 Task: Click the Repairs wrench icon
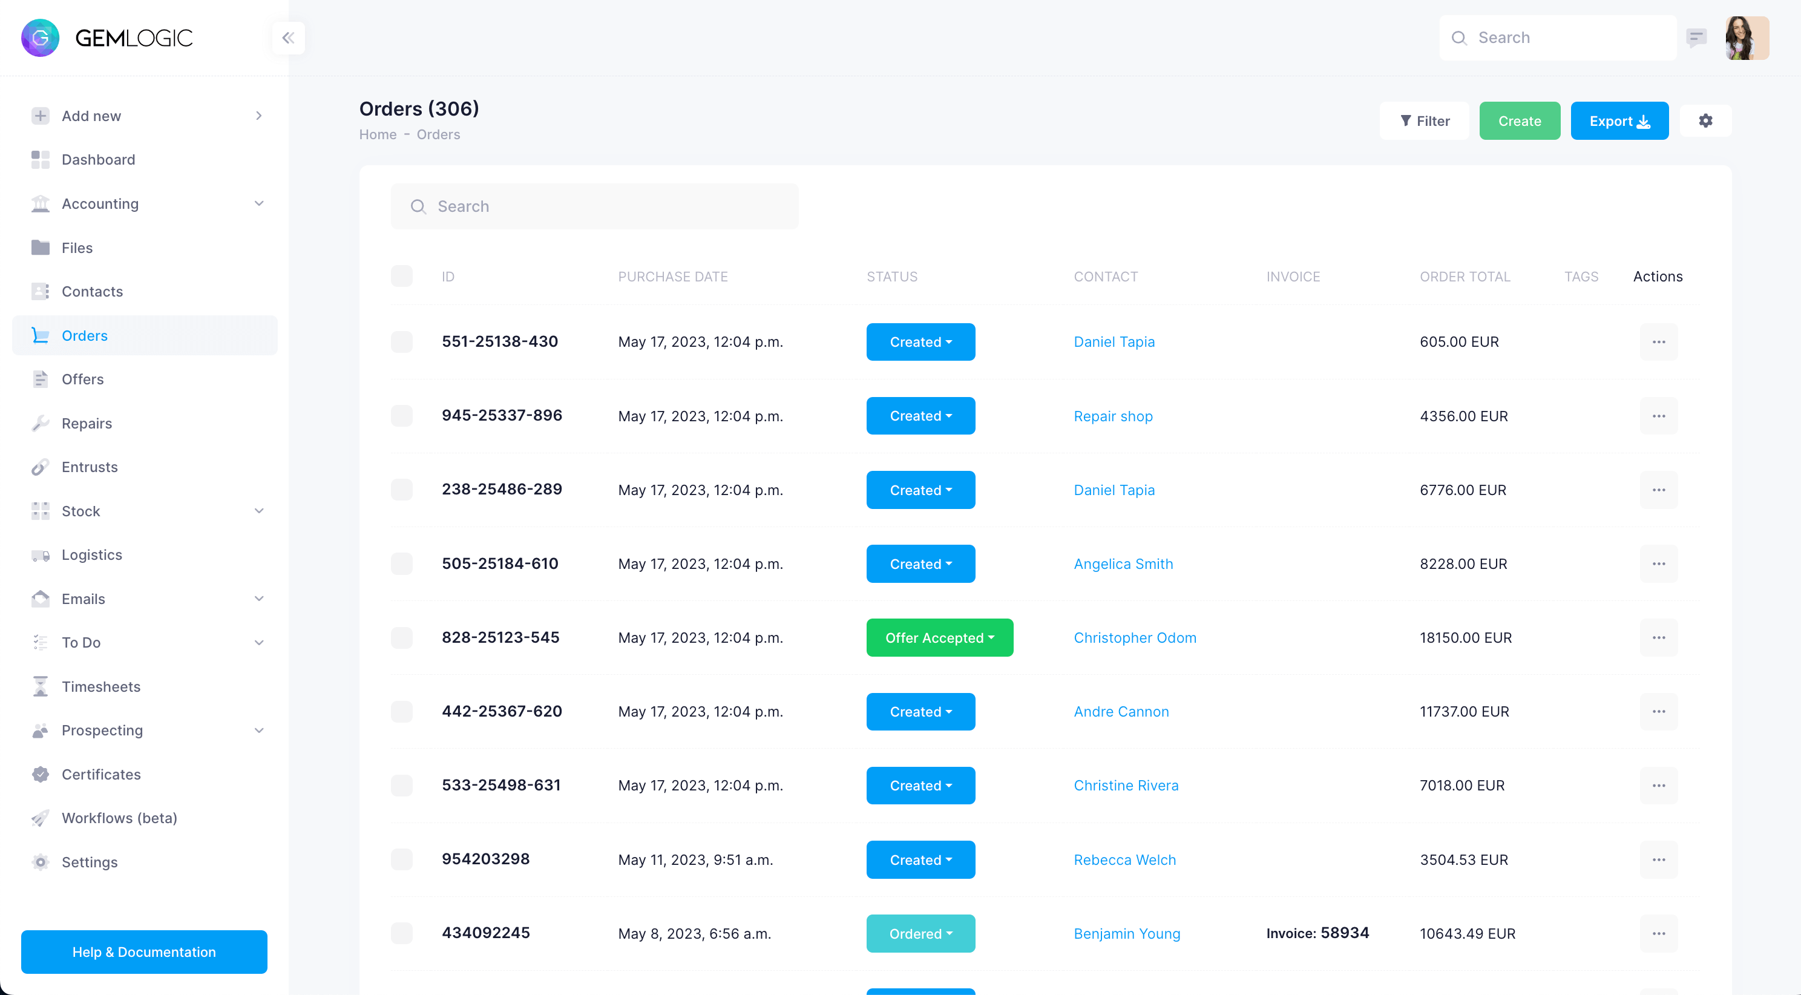(41, 423)
